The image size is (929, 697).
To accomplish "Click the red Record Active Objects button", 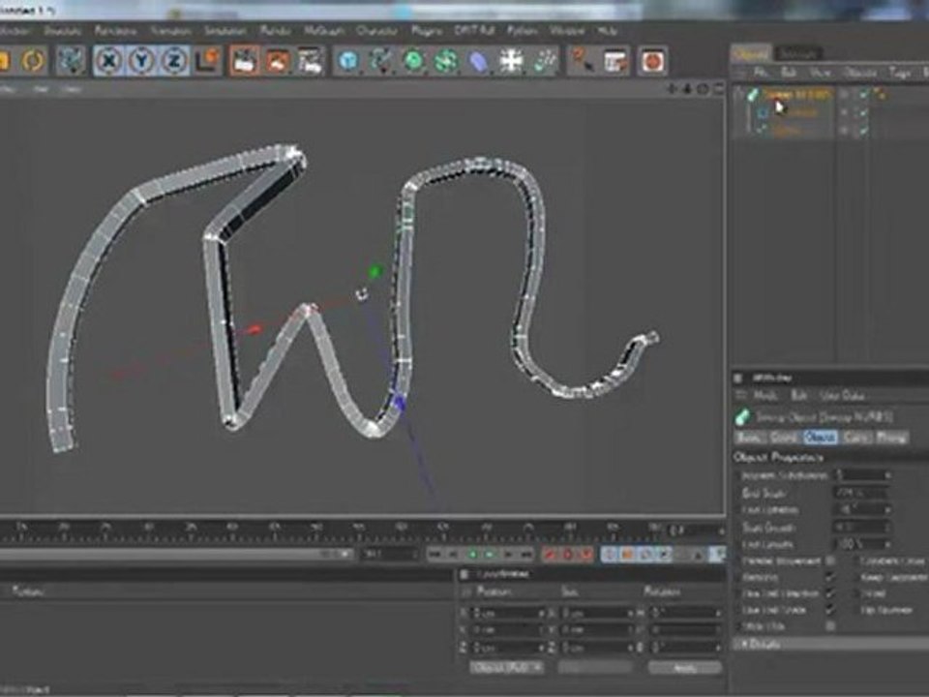I will (550, 554).
